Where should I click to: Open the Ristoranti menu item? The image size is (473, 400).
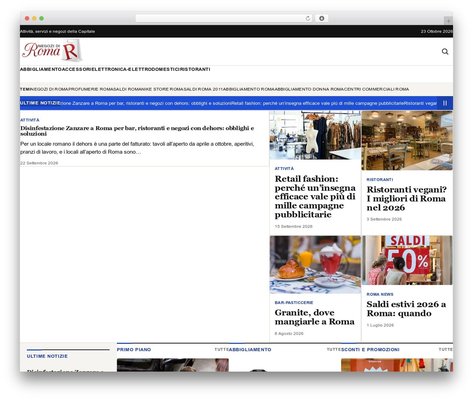pyautogui.click(x=195, y=69)
